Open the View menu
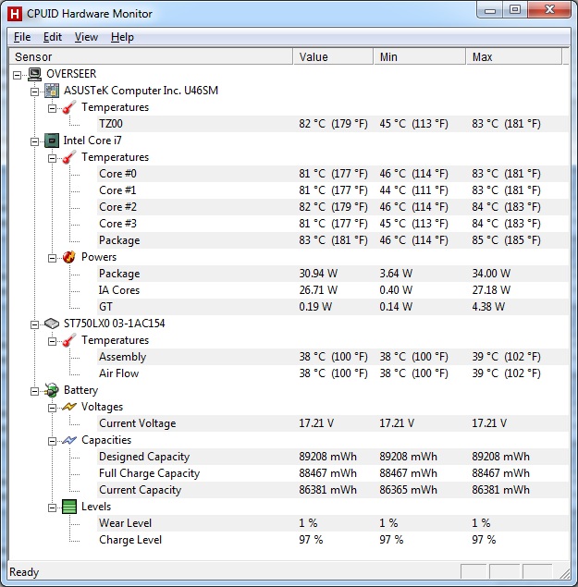The width and height of the screenshot is (578, 587). [86, 37]
